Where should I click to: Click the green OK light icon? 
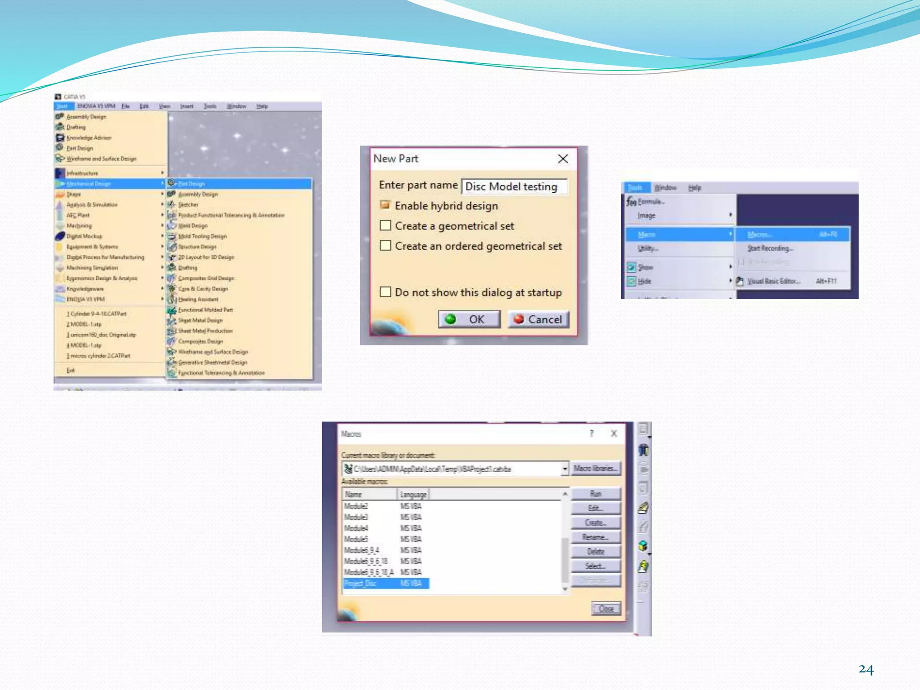(450, 319)
